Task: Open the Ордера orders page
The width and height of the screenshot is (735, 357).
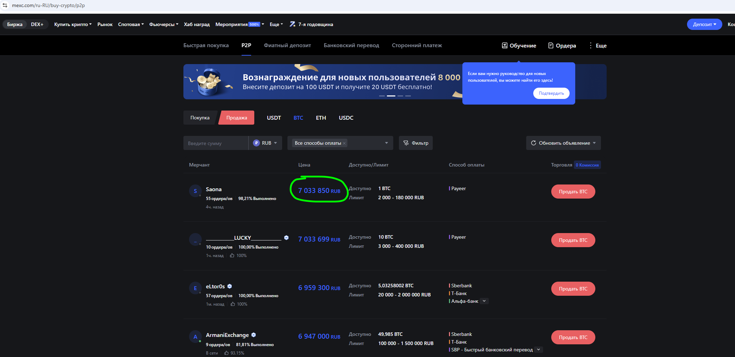Action: click(562, 45)
